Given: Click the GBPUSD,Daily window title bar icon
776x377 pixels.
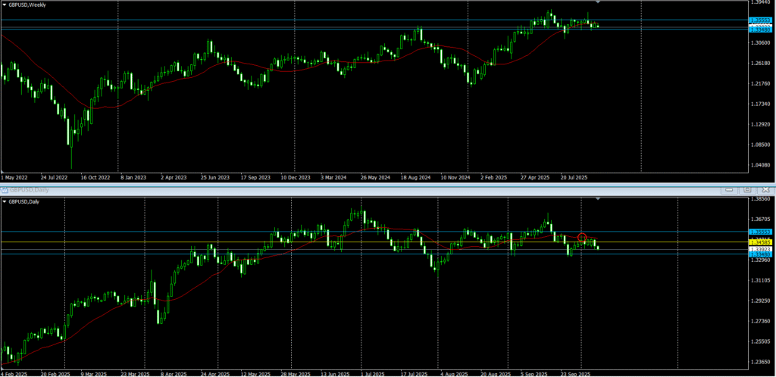Looking at the screenshot, I should pos(4,188).
